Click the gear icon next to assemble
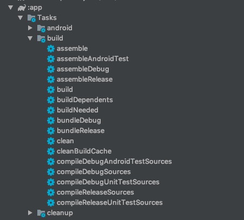This screenshot has width=244, height=220. pos(51,49)
